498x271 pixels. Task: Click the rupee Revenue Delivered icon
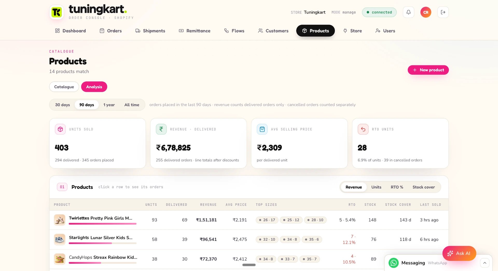click(161, 129)
